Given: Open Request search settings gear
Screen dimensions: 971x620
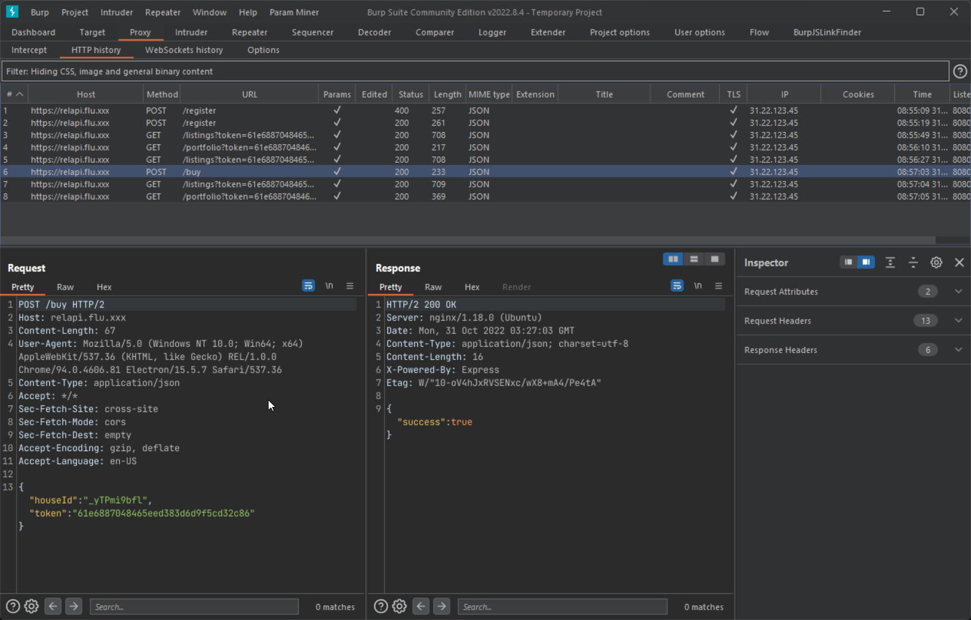Looking at the screenshot, I should click(31, 606).
